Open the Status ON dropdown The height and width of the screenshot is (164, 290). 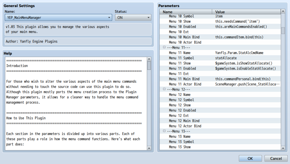click(x=133, y=18)
